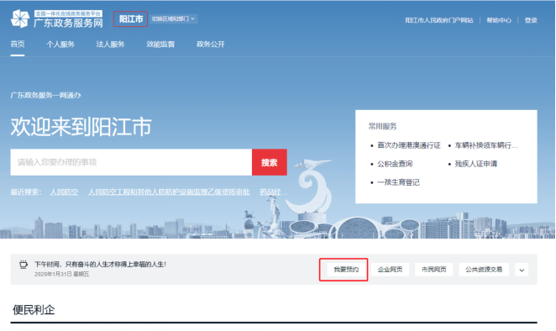
Task: Focus the 请输入您要办理的事项 search field
Action: coord(131,162)
